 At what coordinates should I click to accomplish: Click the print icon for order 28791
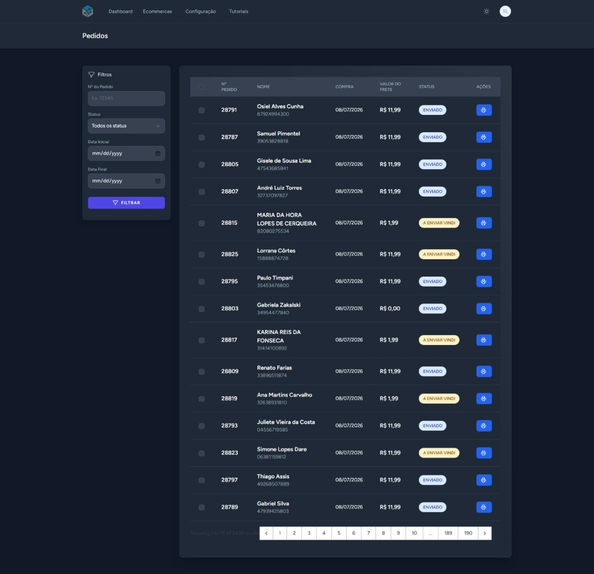click(x=484, y=110)
